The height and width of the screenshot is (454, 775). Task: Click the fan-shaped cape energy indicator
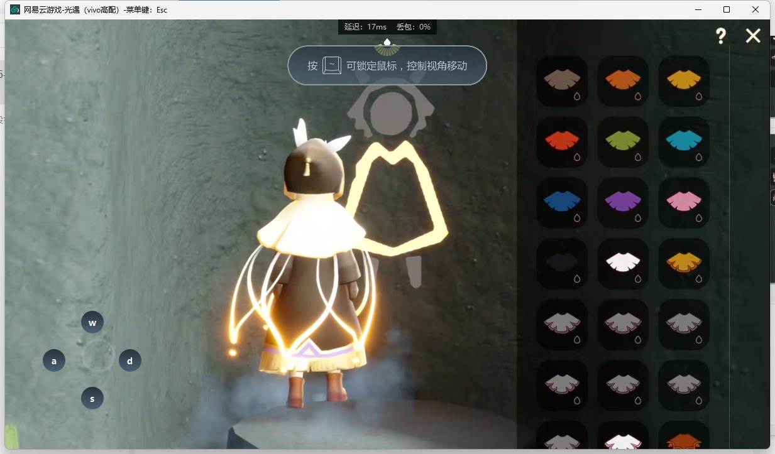(x=387, y=46)
